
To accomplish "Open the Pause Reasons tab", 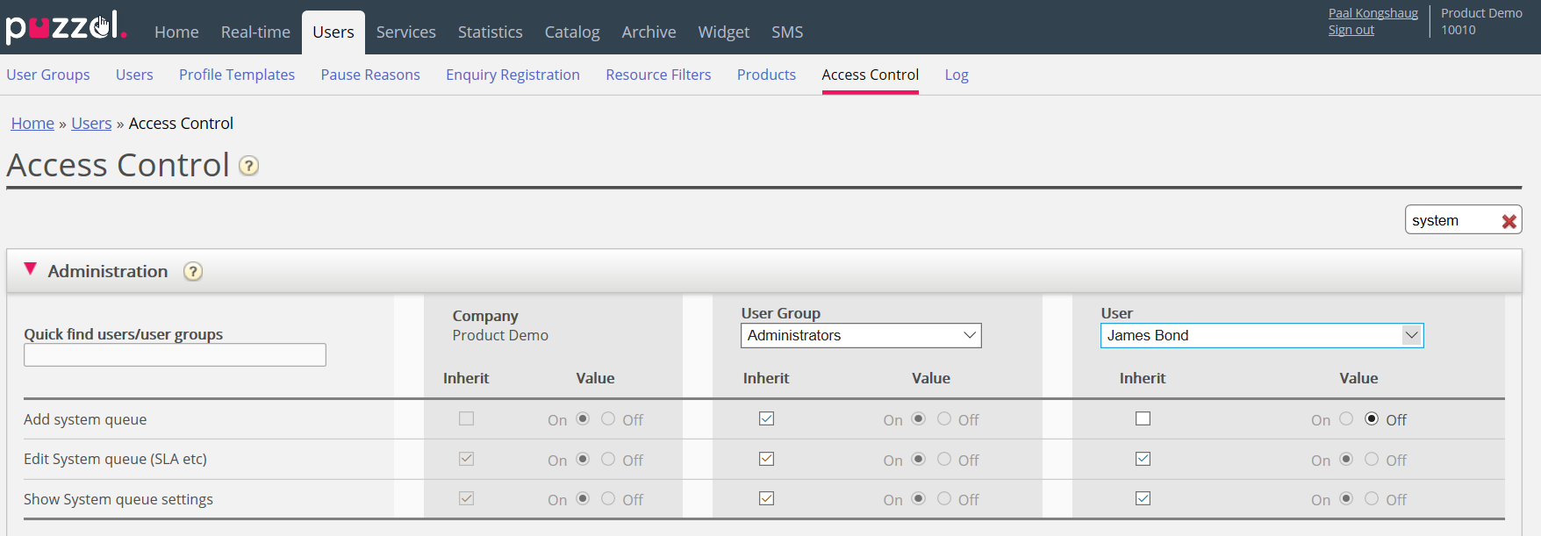I will click(x=370, y=75).
